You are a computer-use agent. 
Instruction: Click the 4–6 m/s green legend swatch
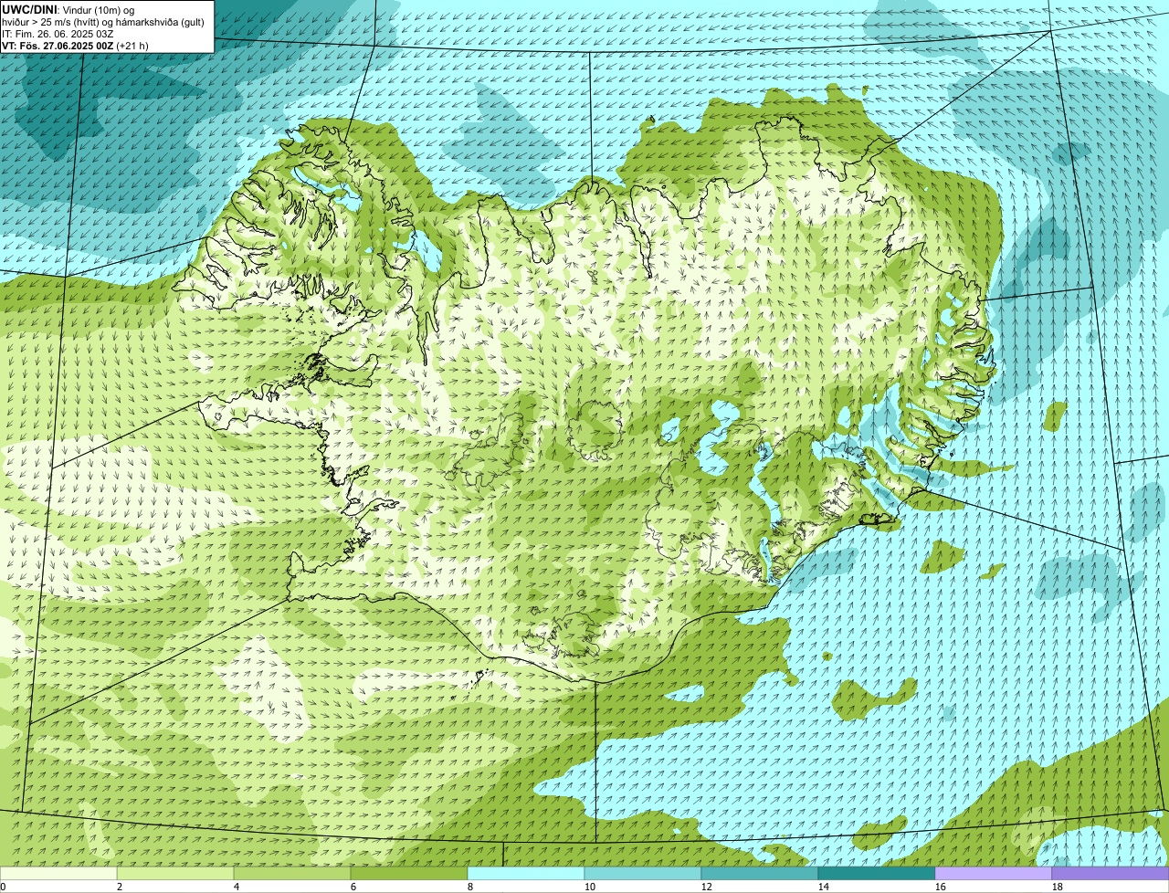tap(292, 873)
